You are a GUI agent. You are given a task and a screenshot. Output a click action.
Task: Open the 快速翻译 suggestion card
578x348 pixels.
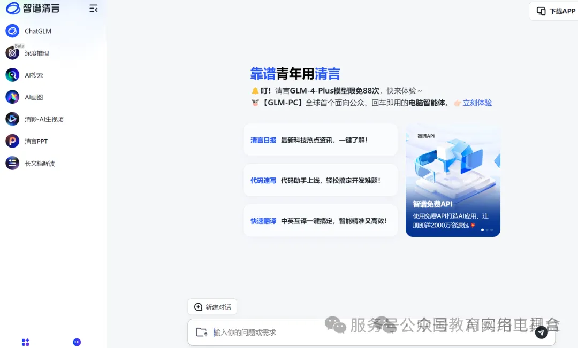(x=321, y=221)
